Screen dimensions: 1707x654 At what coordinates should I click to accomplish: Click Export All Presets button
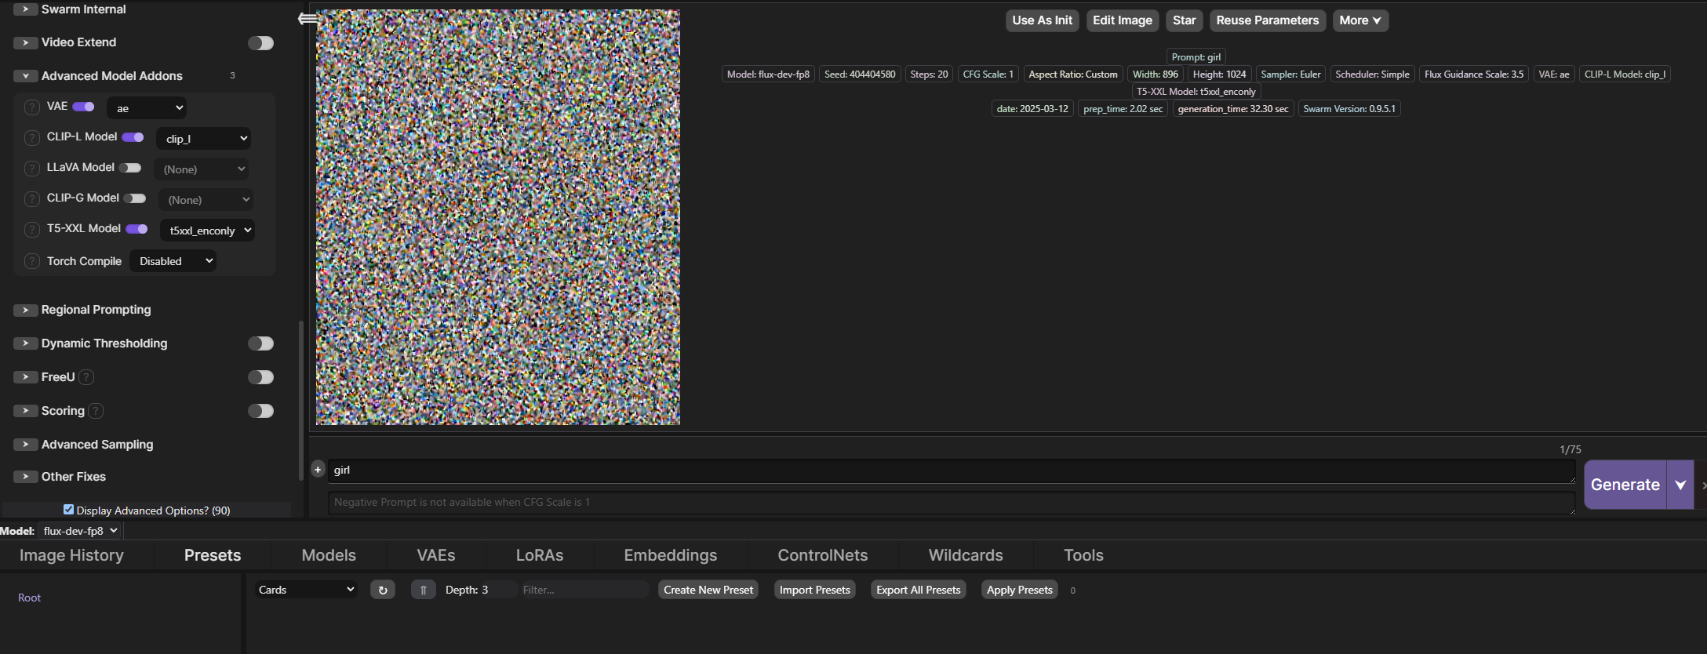(x=919, y=590)
